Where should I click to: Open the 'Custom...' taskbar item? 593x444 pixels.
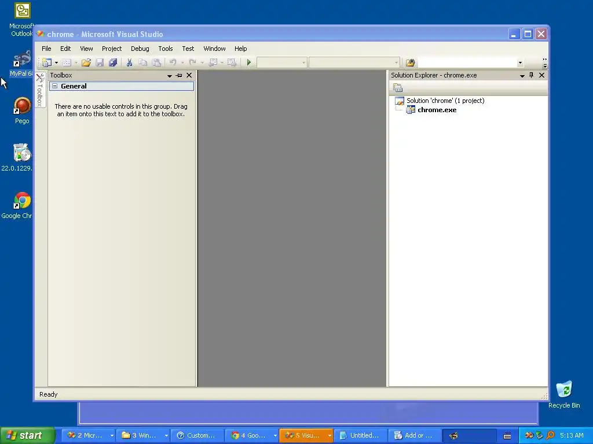click(x=197, y=435)
